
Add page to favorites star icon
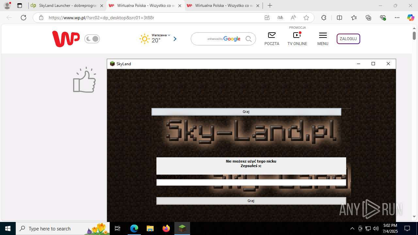pyautogui.click(x=306, y=18)
